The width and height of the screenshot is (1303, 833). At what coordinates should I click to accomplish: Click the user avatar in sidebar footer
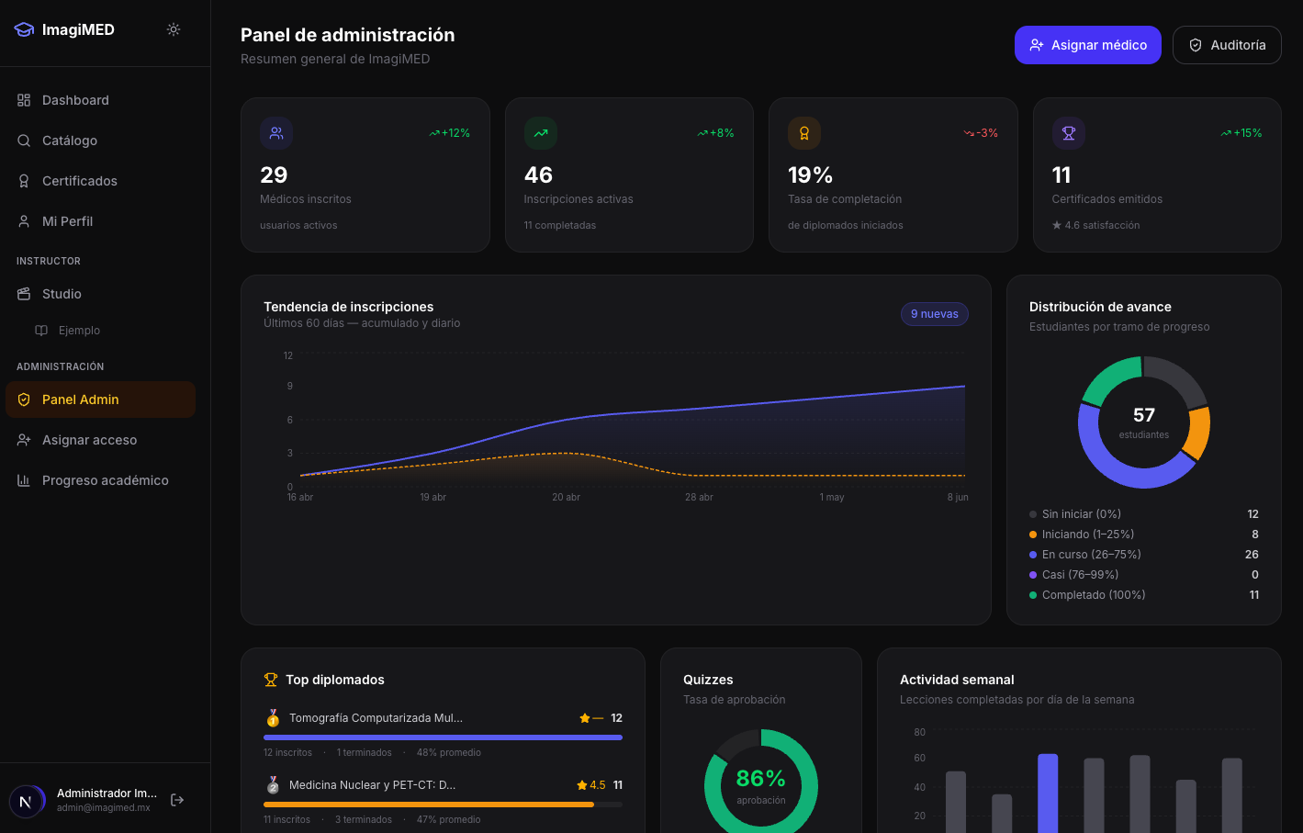(27, 801)
